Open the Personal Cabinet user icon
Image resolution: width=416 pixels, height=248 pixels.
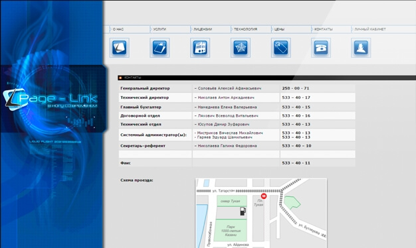[x=361, y=48]
